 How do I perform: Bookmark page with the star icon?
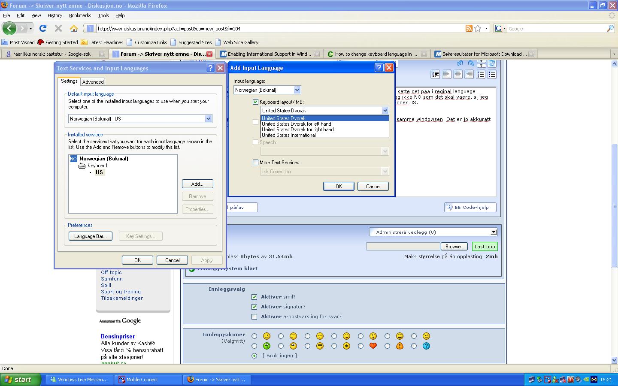coord(478,28)
